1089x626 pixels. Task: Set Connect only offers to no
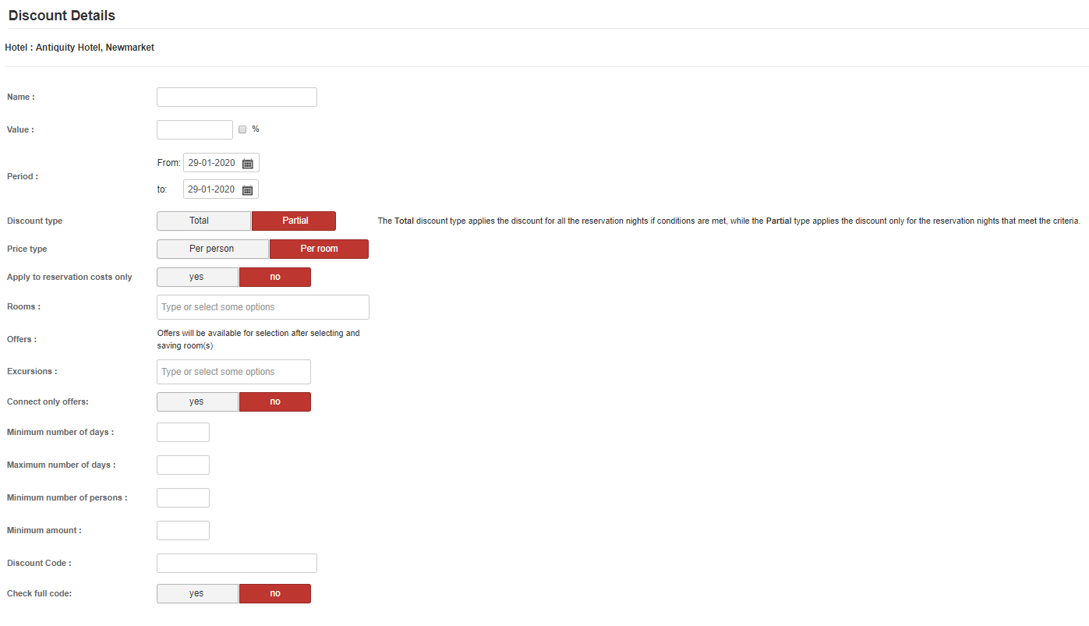(x=275, y=401)
